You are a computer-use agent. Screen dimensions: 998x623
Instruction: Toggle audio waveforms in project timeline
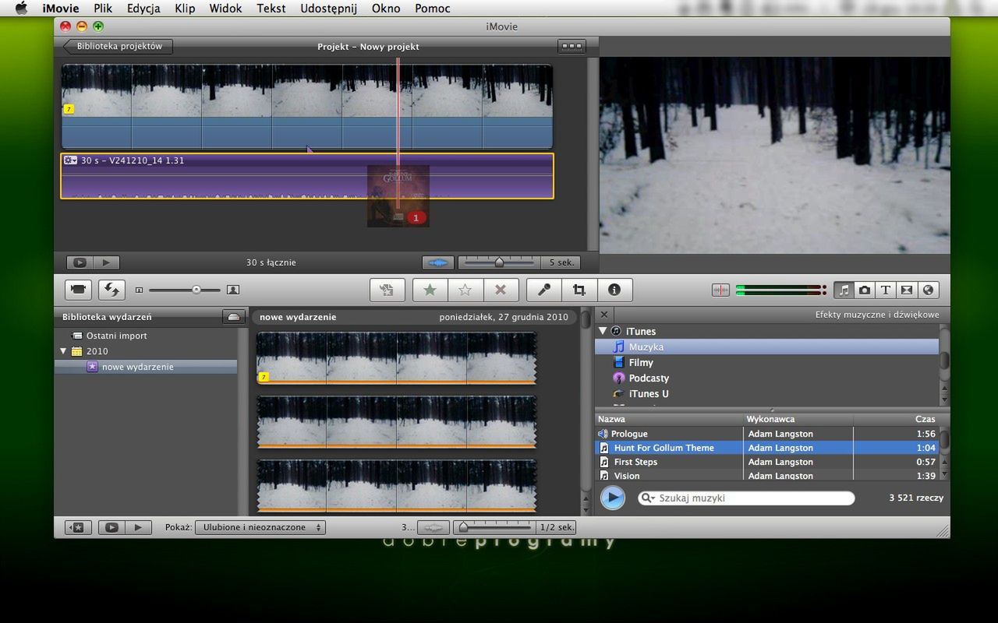point(437,263)
